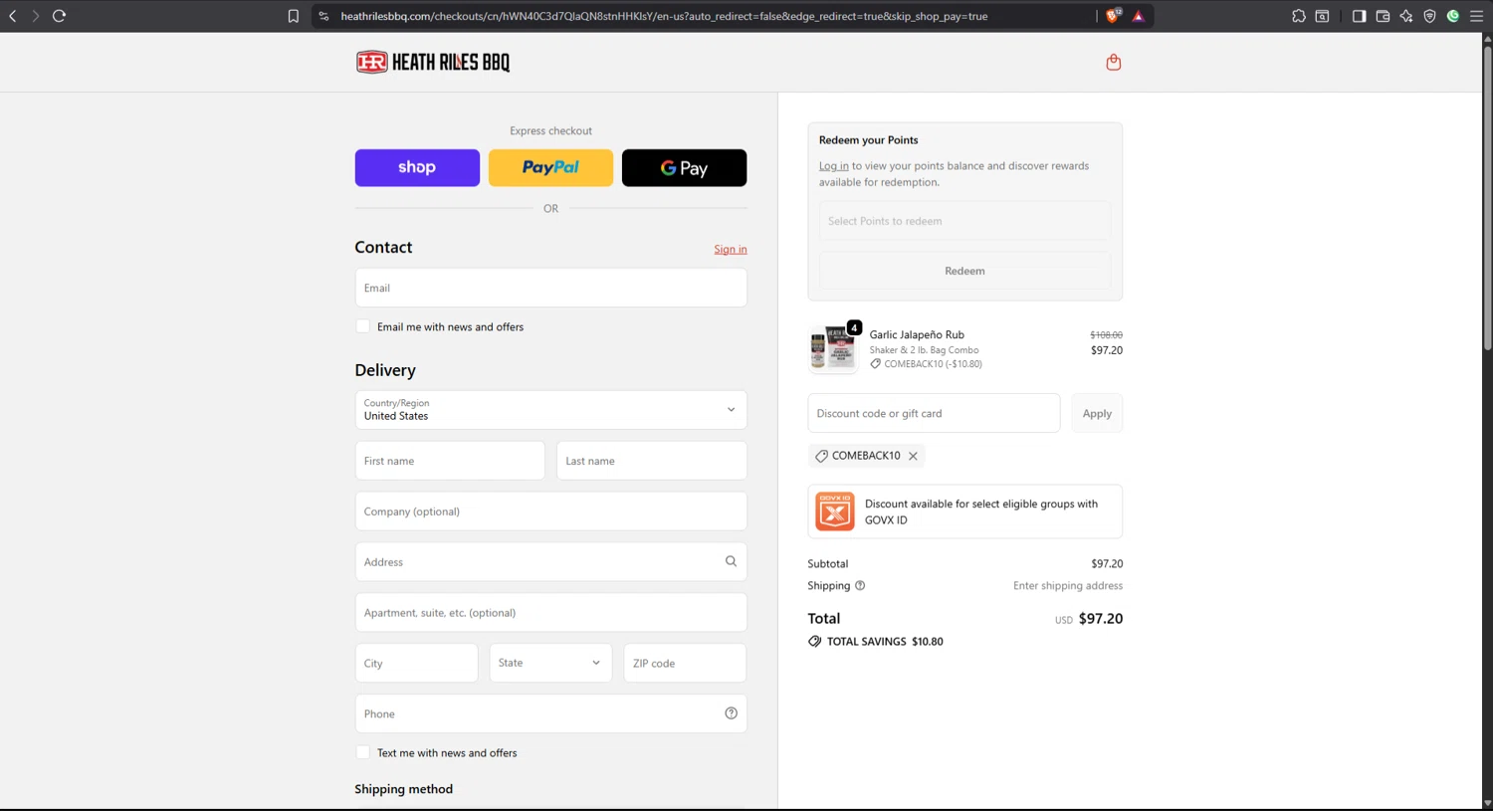Screen dimensions: 1493x811
Task: Go back to the previous page
Action: [13, 16]
